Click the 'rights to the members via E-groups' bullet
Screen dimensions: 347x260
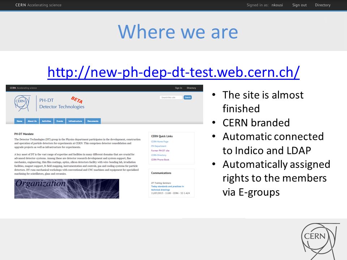275,185
